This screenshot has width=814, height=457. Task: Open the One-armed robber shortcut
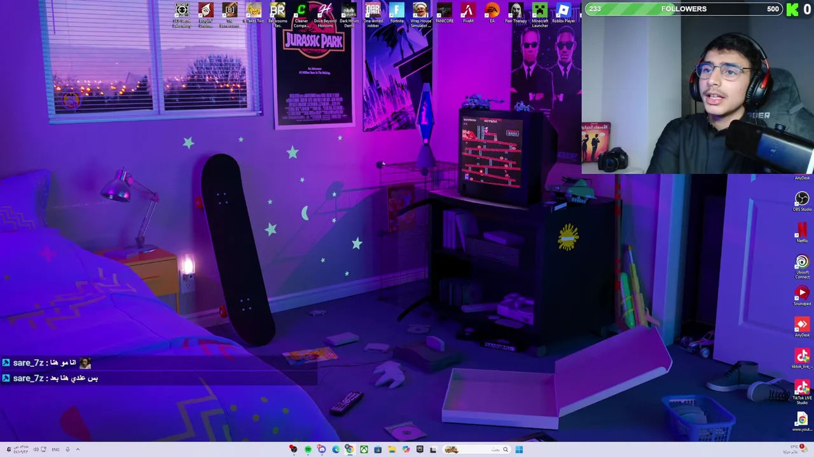pos(373,15)
